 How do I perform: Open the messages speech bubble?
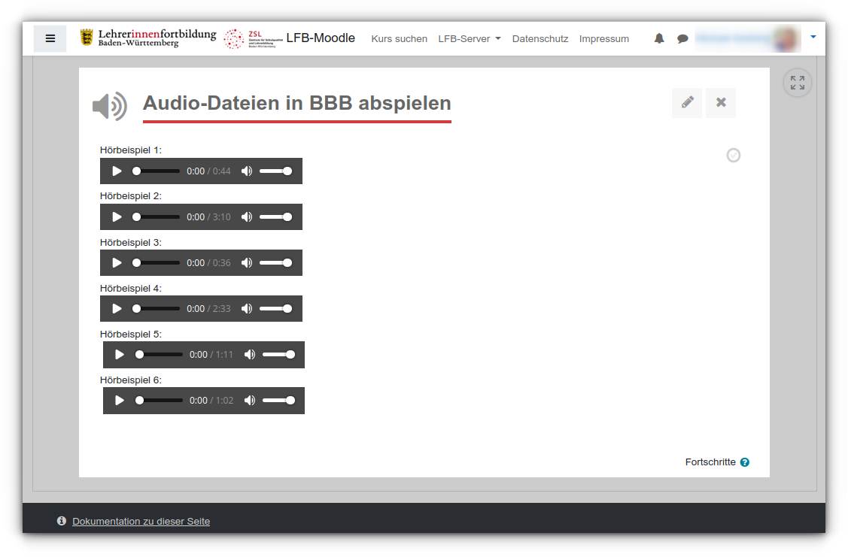tap(682, 38)
